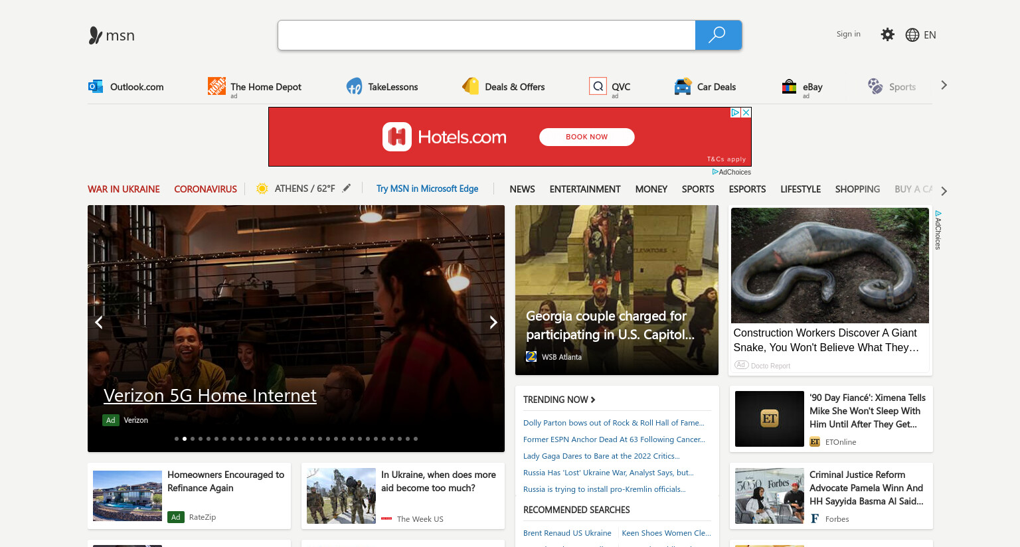Open the settings gear icon

click(x=887, y=35)
